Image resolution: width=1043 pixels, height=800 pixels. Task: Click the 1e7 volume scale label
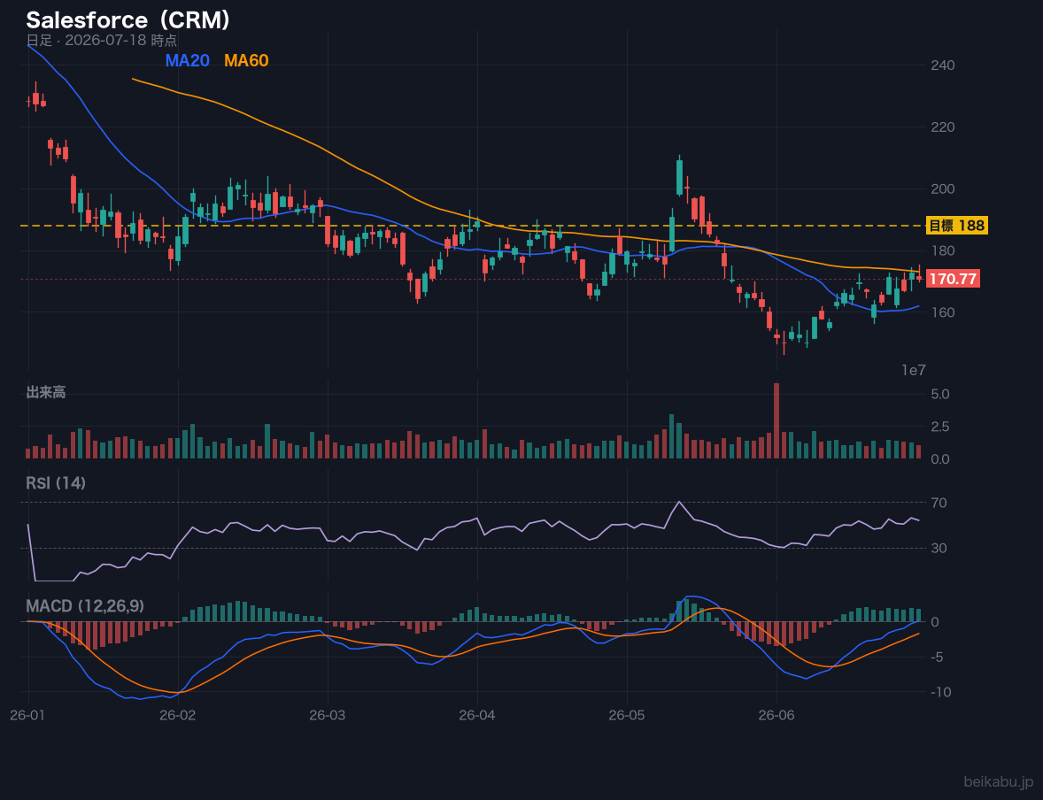pyautogui.click(x=914, y=371)
